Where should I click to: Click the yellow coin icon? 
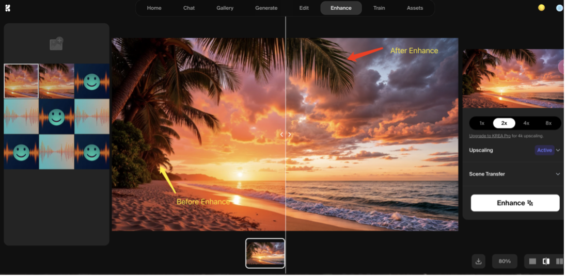point(541,8)
